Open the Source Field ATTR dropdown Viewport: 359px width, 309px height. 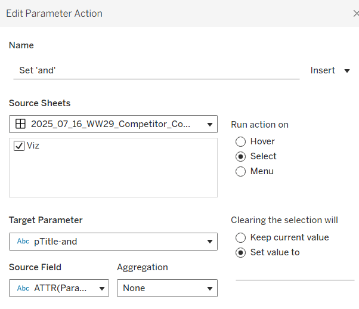coord(101,288)
